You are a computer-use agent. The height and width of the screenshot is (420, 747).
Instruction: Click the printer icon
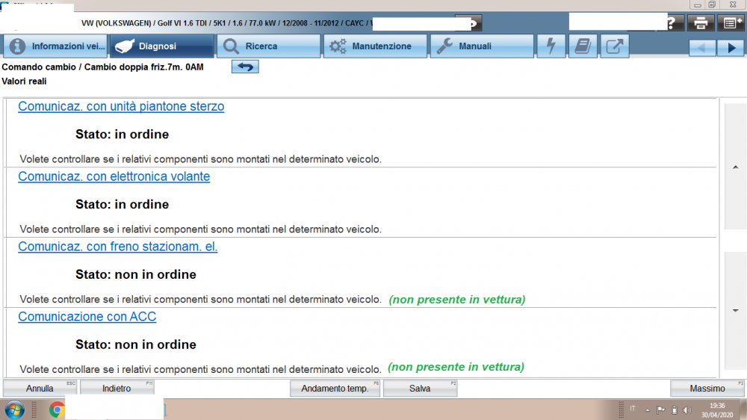700,23
